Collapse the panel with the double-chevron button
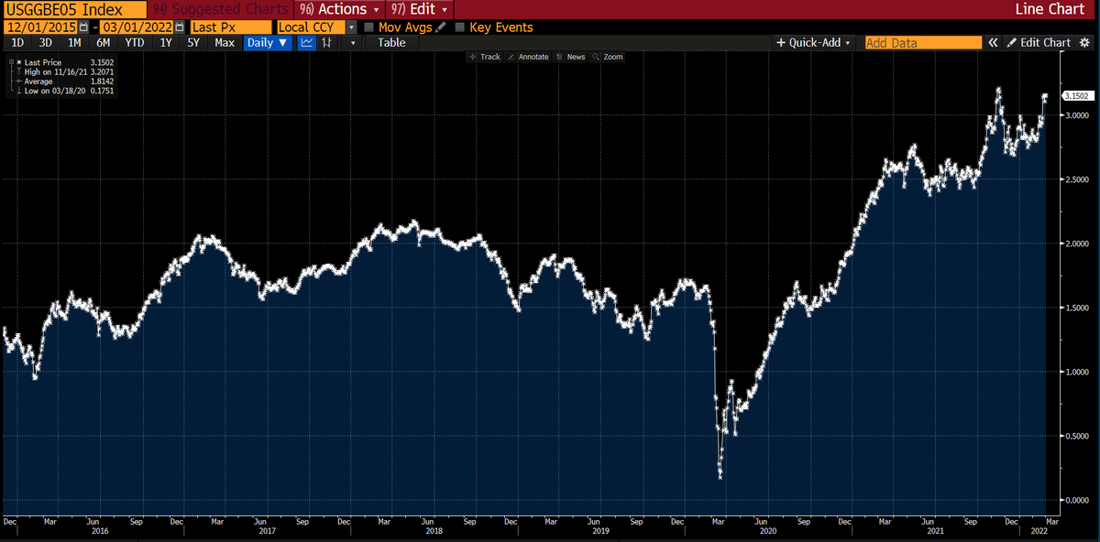Image resolution: width=1100 pixels, height=542 pixels. 993,42
